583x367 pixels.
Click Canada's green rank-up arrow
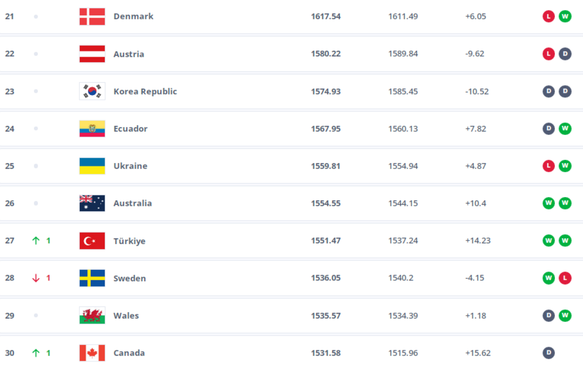click(x=36, y=353)
